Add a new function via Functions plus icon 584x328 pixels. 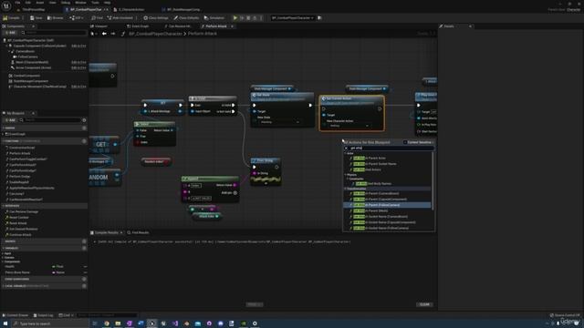(84, 141)
